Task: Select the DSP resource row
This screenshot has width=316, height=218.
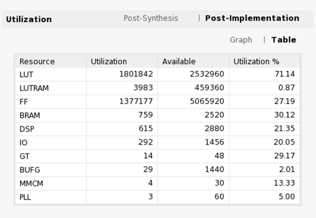Action: click(157, 129)
